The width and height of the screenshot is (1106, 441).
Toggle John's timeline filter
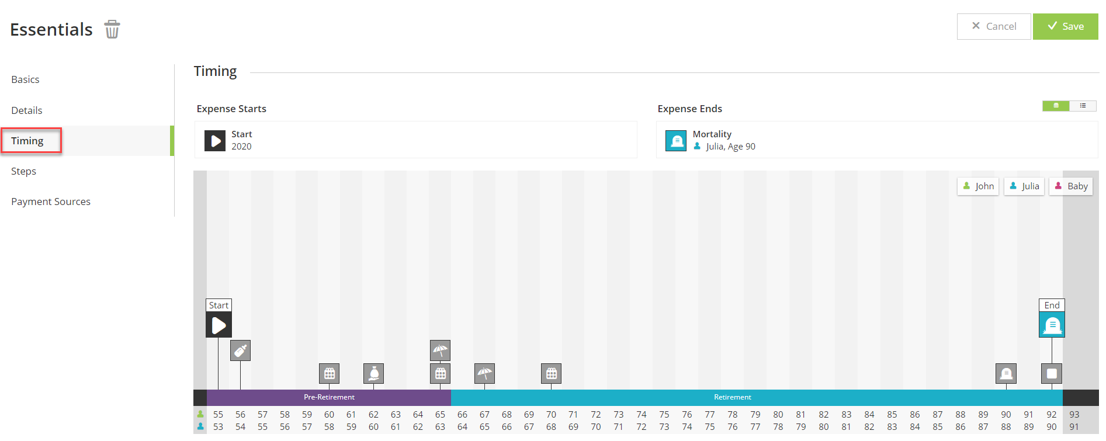978,186
